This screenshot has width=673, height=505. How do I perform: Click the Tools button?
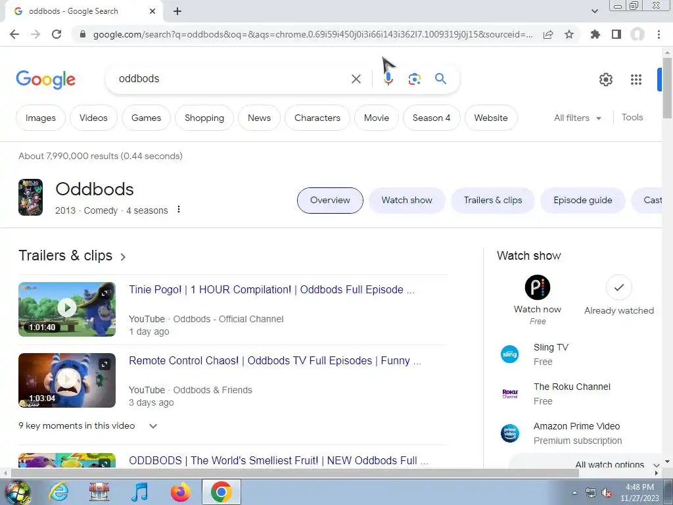632,117
